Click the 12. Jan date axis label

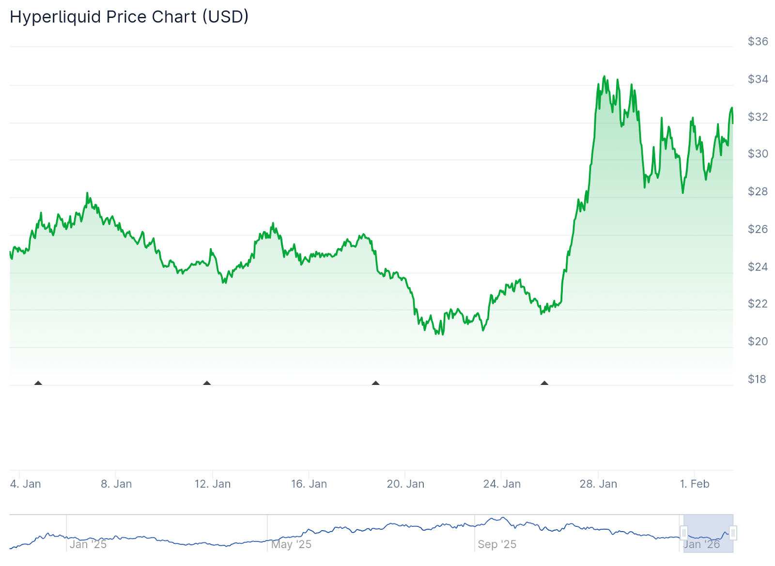[213, 484]
